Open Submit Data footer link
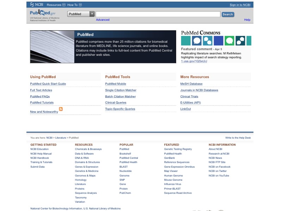The width and height of the screenshot is (282, 211). coord(37,167)
